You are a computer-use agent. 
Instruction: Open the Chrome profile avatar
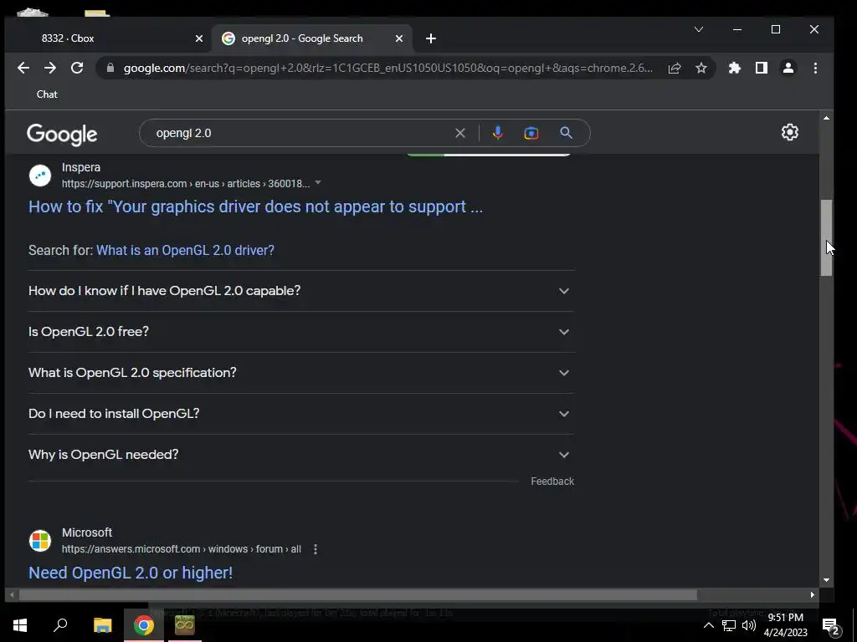(x=788, y=68)
